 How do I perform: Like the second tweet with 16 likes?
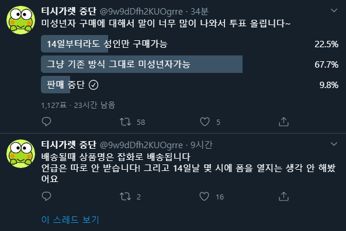[x=204, y=197]
